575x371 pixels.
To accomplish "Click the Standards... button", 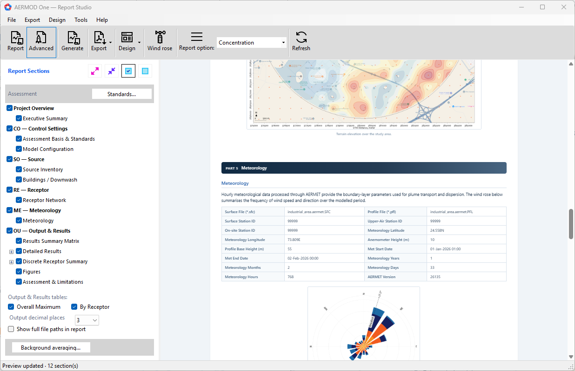I will tap(122, 94).
